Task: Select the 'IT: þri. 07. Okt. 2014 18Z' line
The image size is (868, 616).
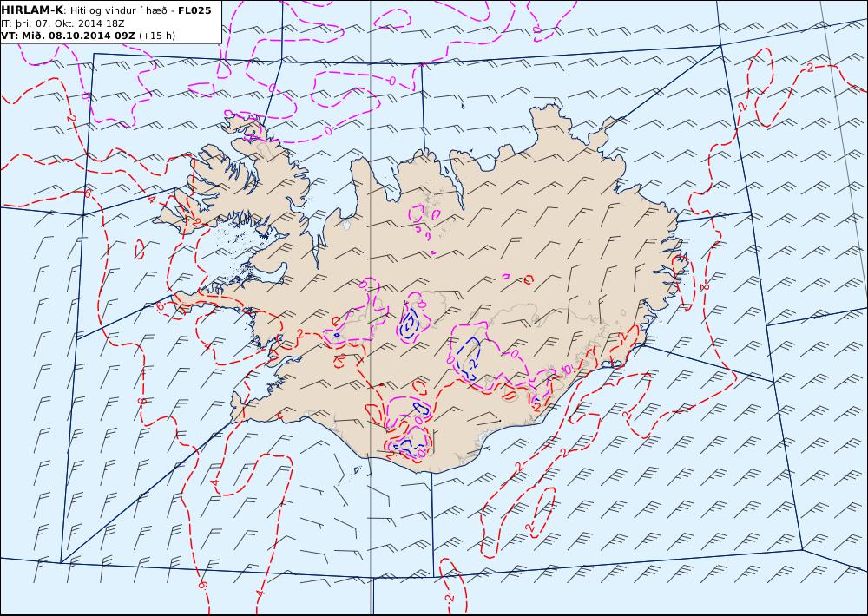Action: tap(62, 23)
